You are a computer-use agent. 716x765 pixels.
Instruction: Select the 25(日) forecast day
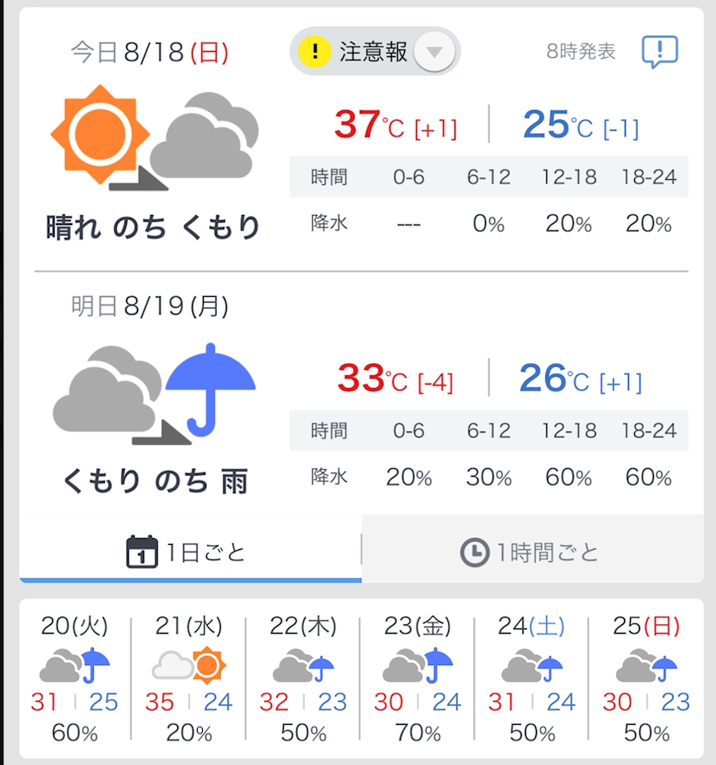point(646,678)
